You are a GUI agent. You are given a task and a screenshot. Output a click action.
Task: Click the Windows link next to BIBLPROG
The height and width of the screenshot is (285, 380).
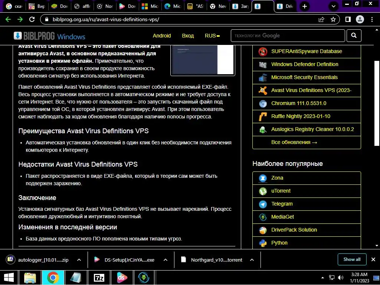pyautogui.click(x=71, y=37)
